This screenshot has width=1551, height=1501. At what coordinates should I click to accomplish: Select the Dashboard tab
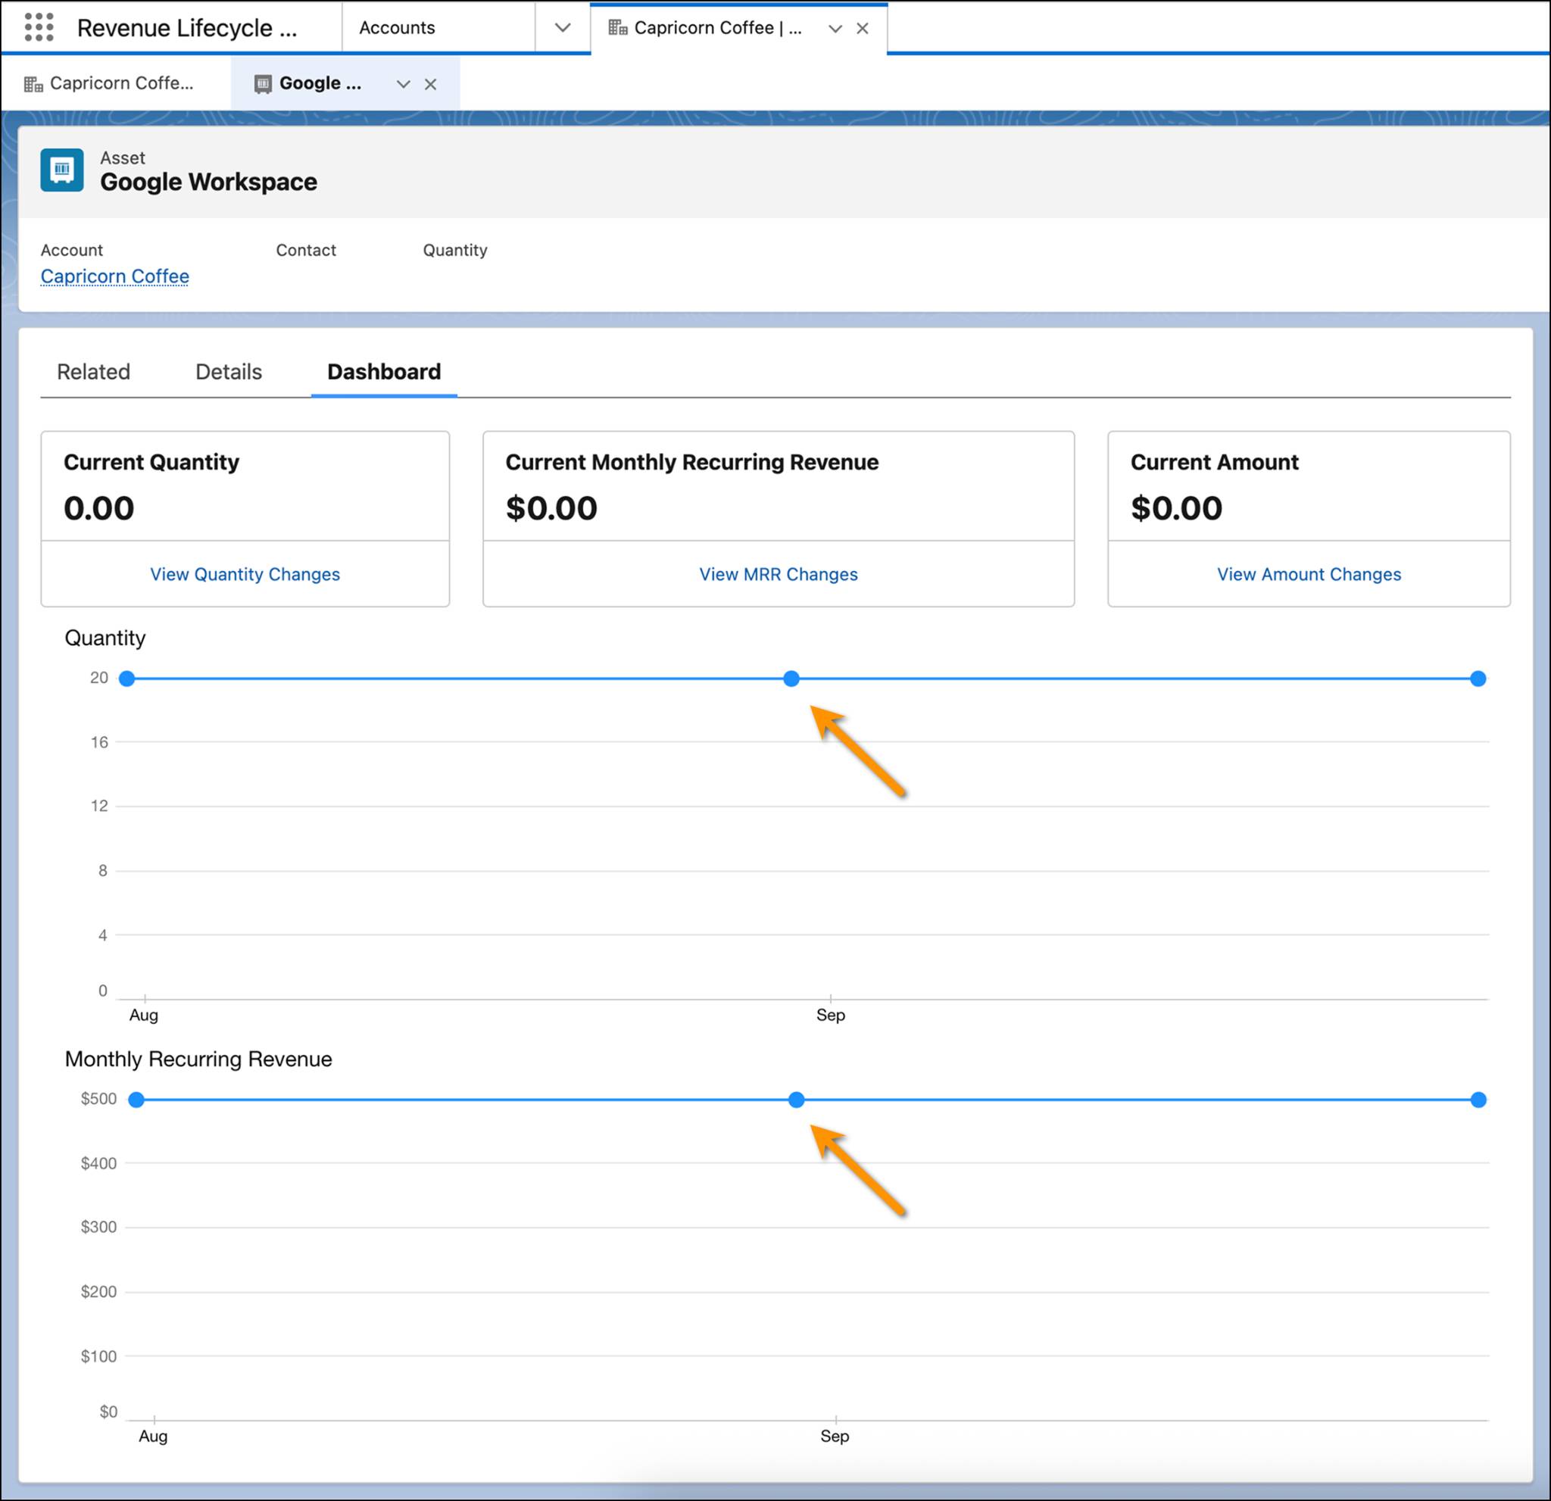(384, 372)
